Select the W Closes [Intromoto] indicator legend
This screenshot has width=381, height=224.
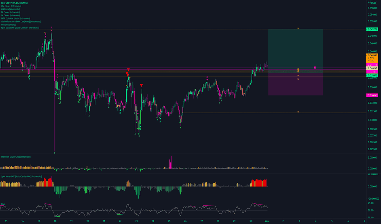[11, 15]
